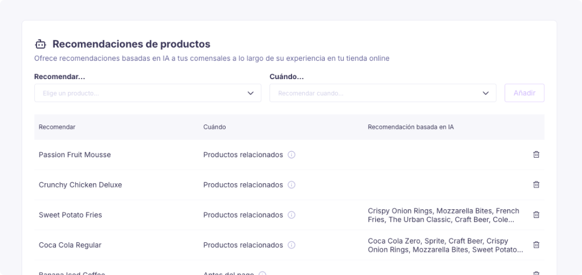Click the 'Recomendar...' field label
This screenshot has height=275, width=582.
[60, 77]
